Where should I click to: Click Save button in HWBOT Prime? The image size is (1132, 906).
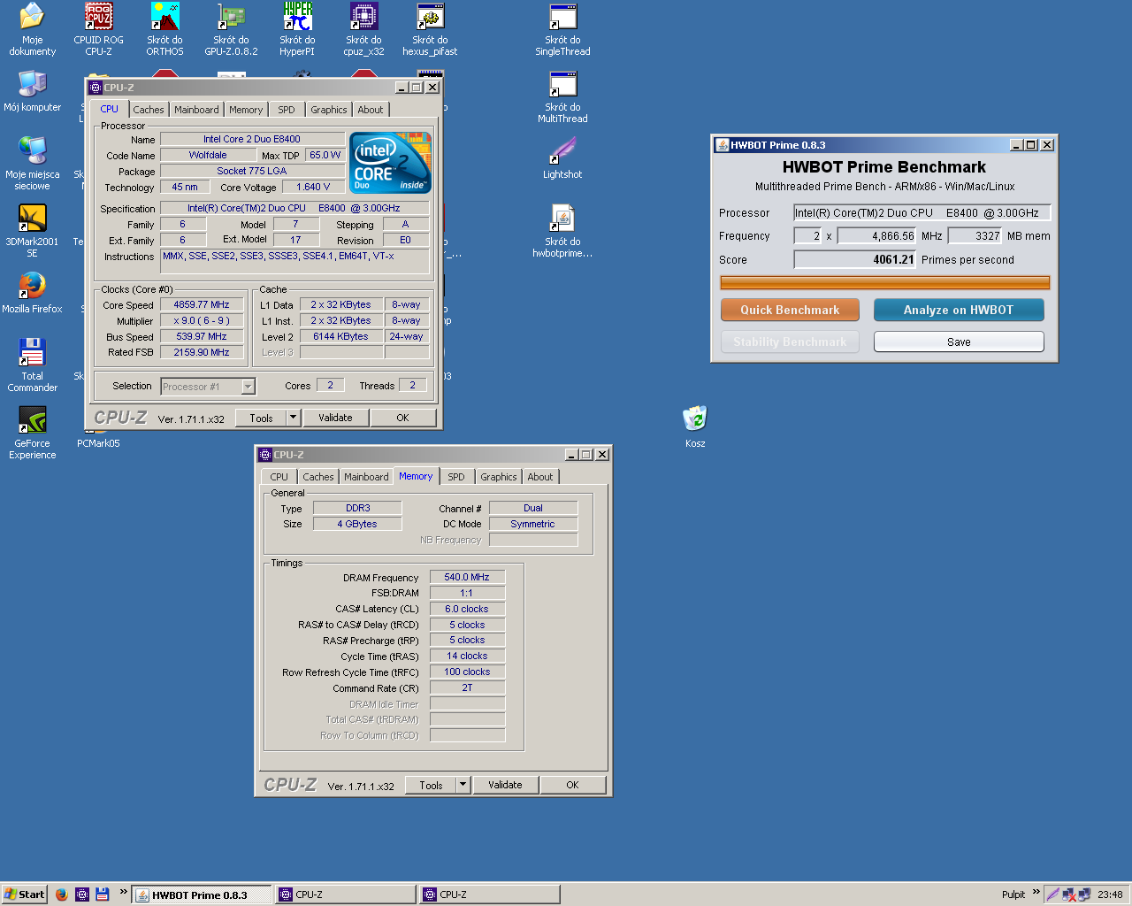(959, 342)
